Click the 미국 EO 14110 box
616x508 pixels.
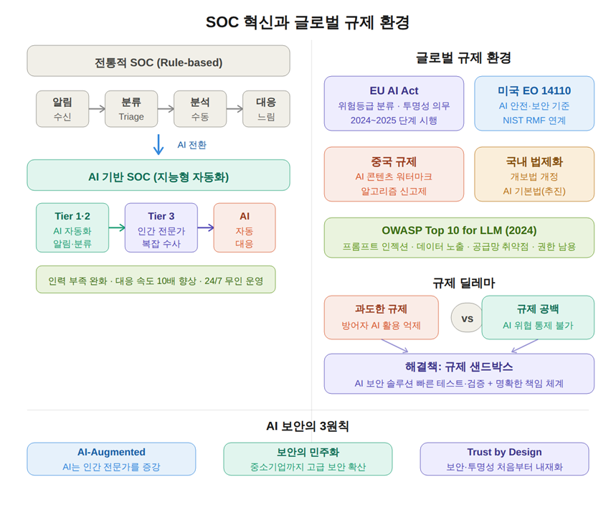(534, 104)
